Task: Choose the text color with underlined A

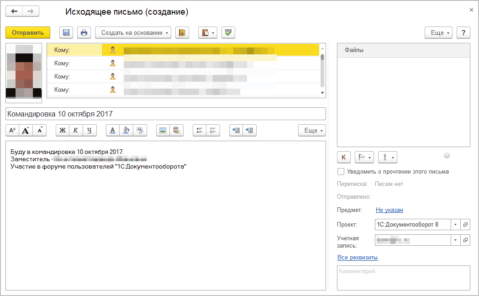Action: [113, 131]
